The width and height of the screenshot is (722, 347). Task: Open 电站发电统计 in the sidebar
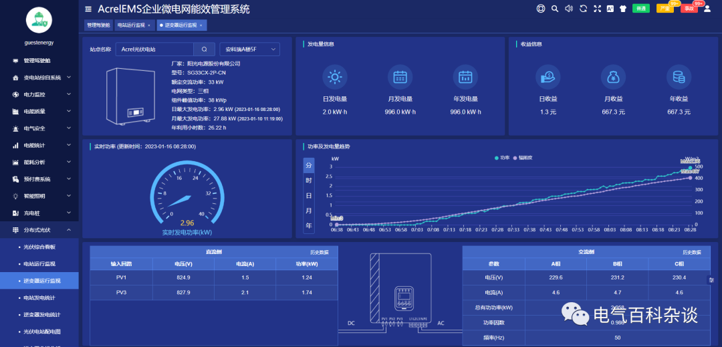pos(39,298)
